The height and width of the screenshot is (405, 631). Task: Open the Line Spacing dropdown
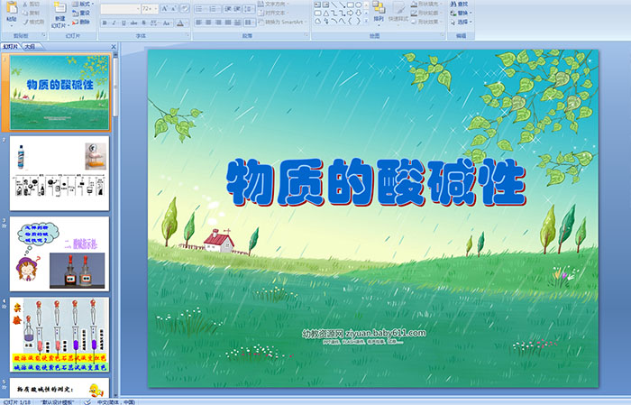point(249,8)
